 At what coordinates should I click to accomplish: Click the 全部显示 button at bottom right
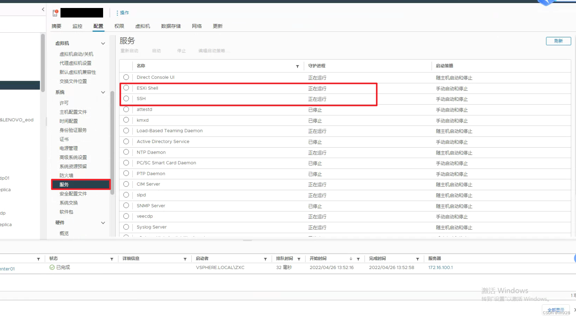(x=555, y=310)
